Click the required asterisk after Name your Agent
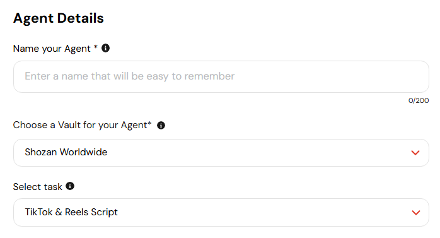Image resolution: width=440 pixels, height=238 pixels. pos(95,47)
